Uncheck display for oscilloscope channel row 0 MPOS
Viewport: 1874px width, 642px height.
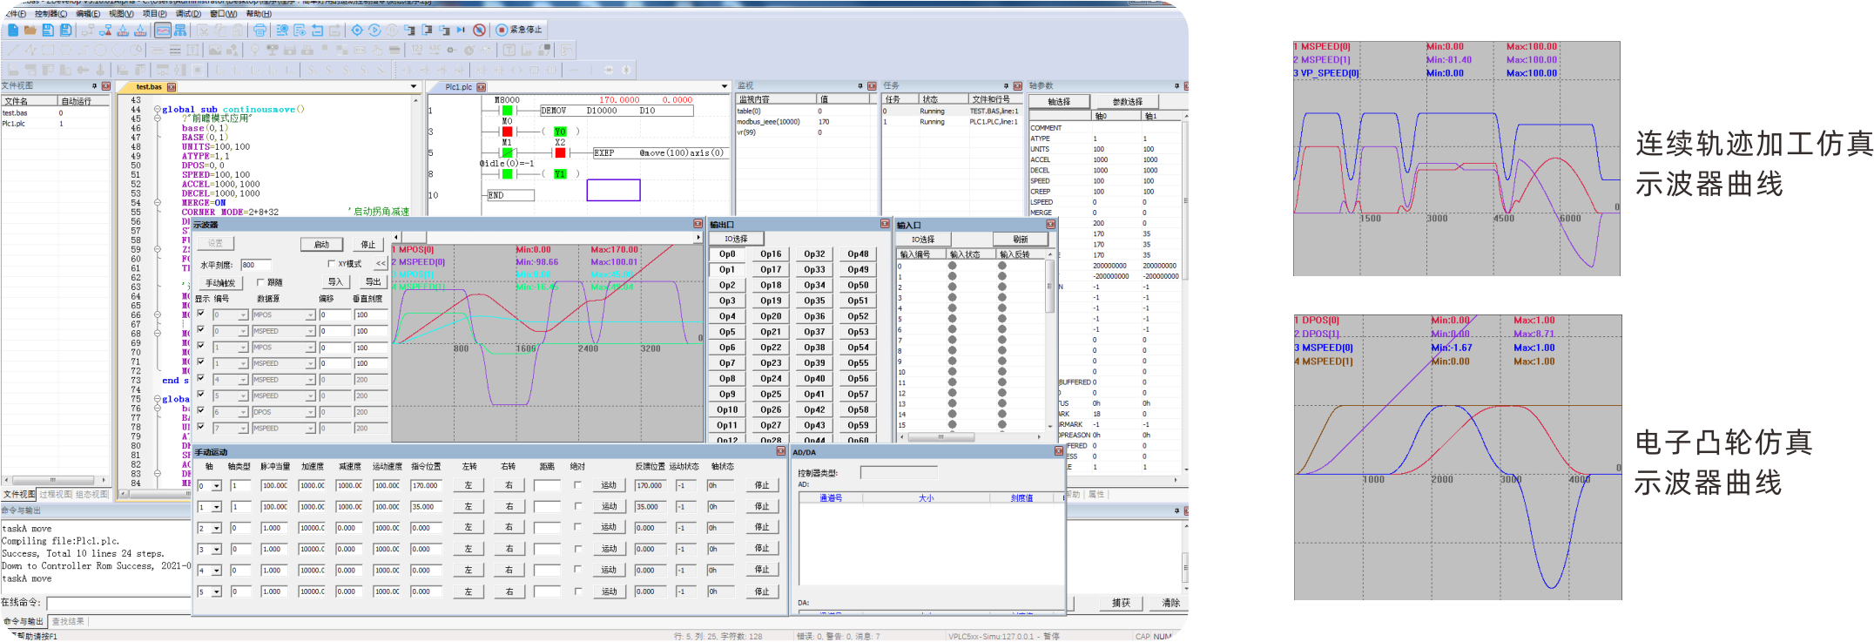point(201,314)
